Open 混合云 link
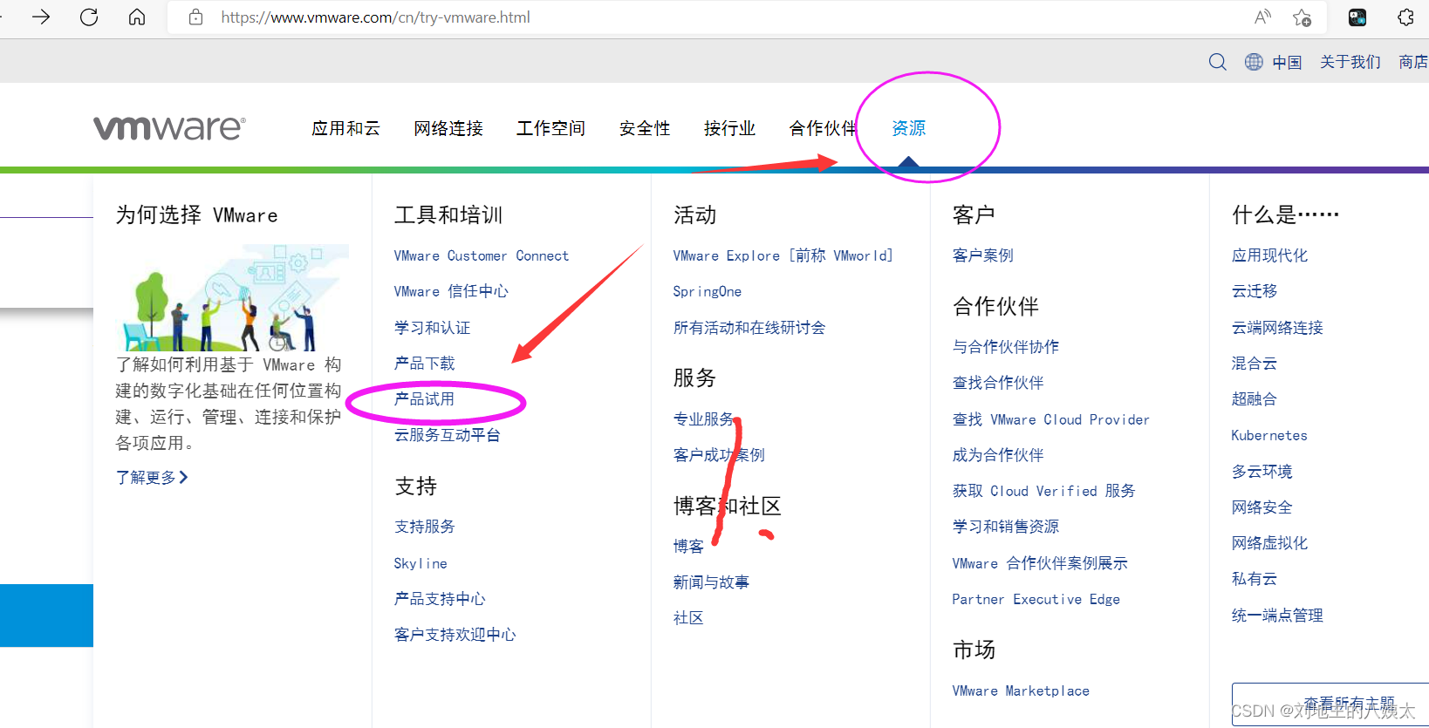 coord(1255,364)
